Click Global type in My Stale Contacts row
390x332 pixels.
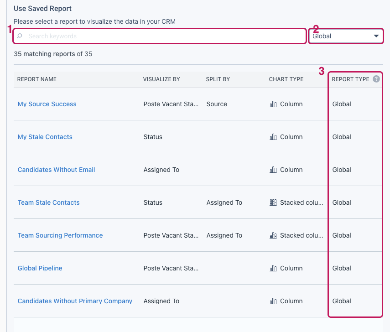(x=342, y=137)
